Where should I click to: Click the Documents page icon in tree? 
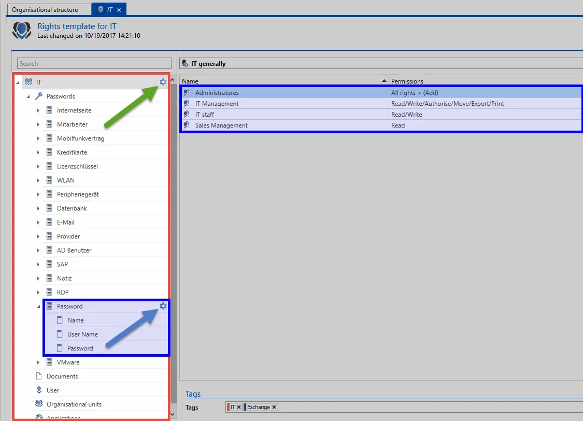click(38, 376)
